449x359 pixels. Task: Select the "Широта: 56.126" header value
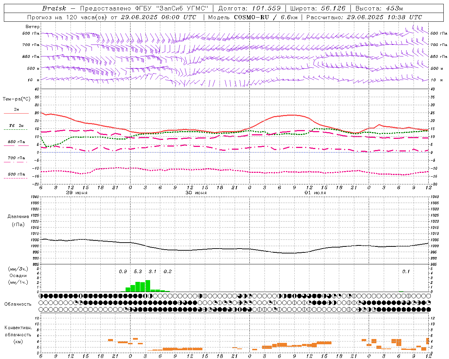[x=318, y=8]
